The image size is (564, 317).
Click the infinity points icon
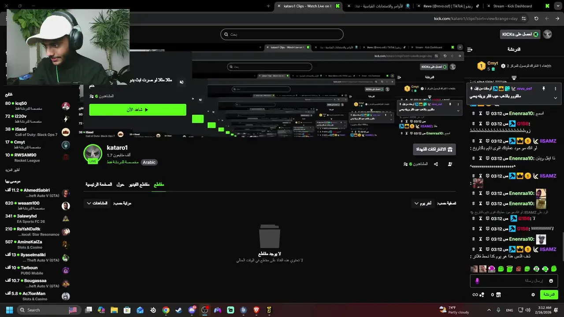click(475, 295)
